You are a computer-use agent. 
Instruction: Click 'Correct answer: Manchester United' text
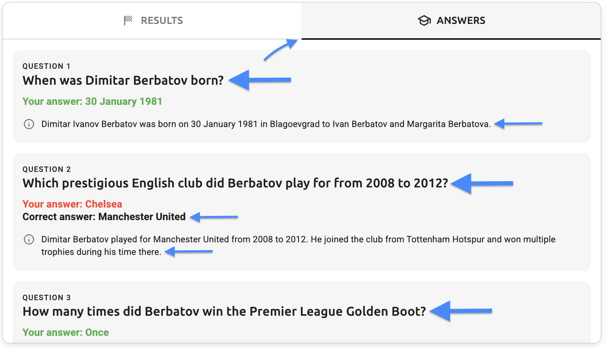coord(104,217)
